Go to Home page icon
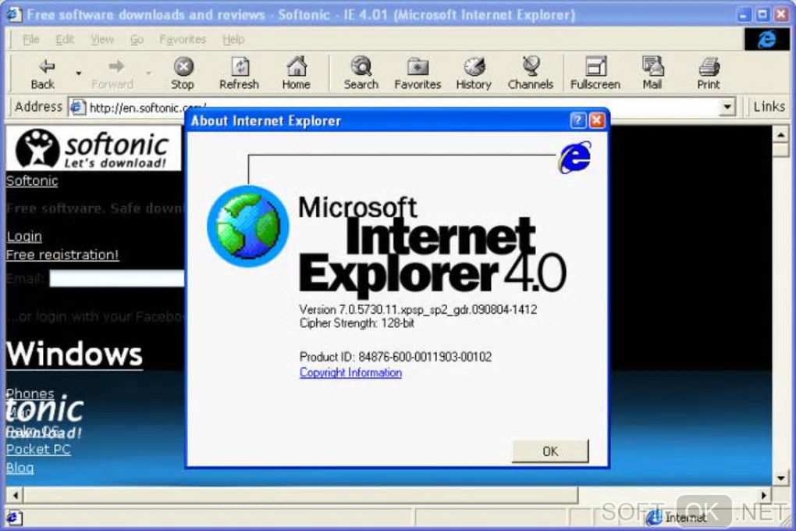The image size is (796, 531). [297, 66]
